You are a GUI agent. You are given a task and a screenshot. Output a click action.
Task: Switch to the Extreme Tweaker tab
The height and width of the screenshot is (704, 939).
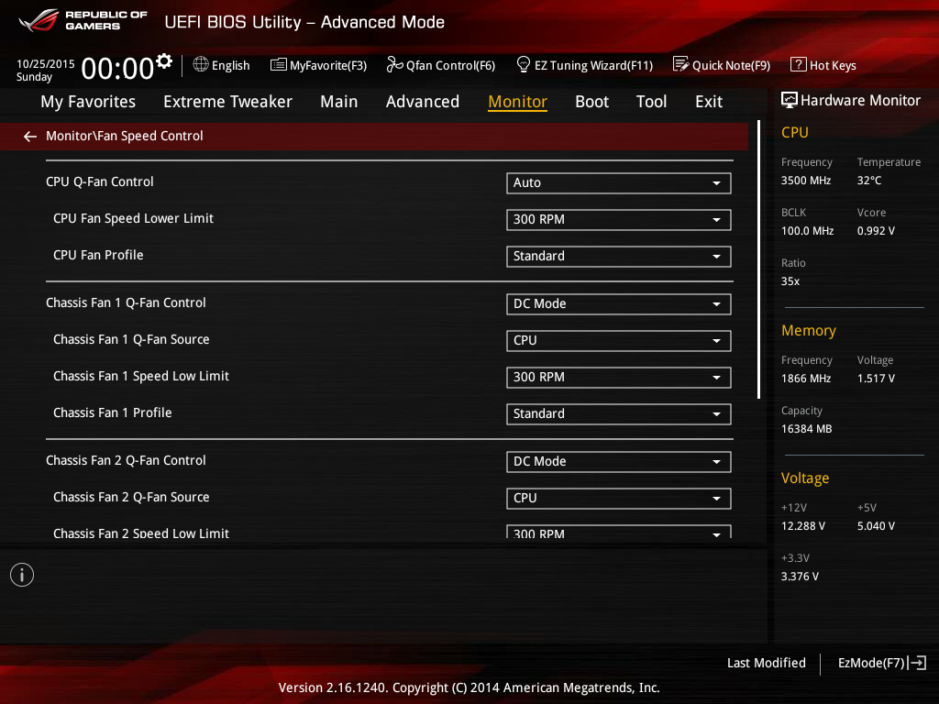click(x=227, y=102)
